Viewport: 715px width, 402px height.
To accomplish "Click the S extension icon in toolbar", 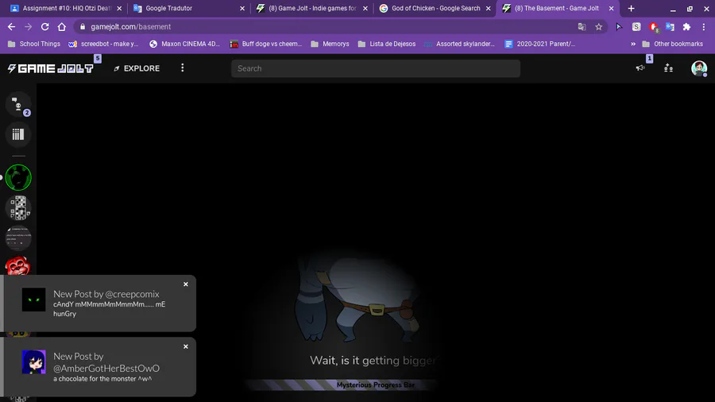I will click(636, 27).
